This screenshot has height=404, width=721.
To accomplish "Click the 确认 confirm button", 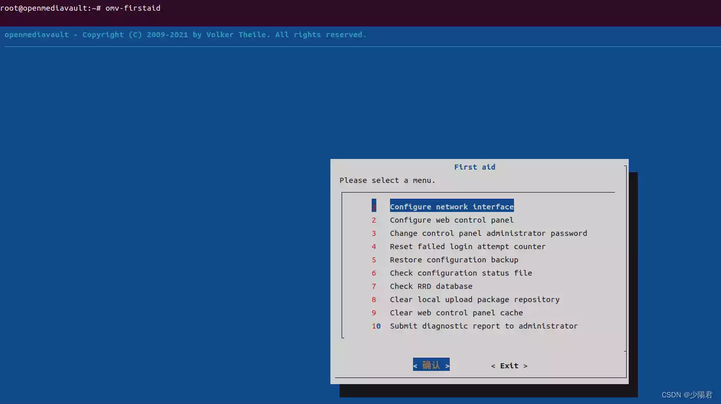I will pyautogui.click(x=431, y=365).
